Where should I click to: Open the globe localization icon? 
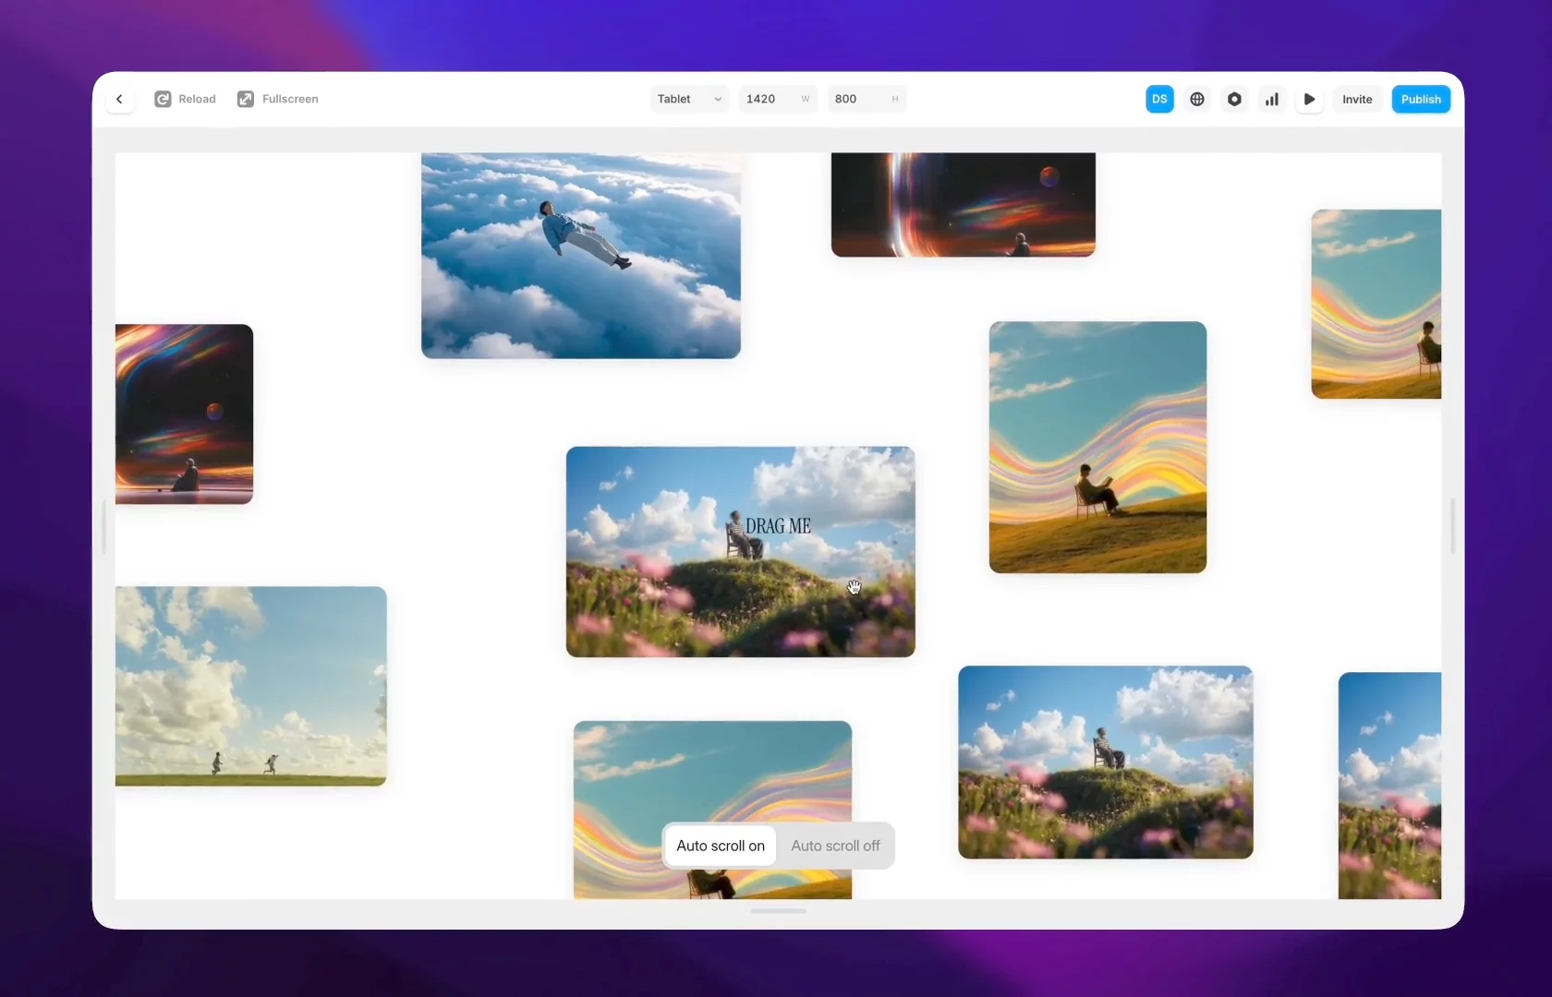(x=1197, y=99)
